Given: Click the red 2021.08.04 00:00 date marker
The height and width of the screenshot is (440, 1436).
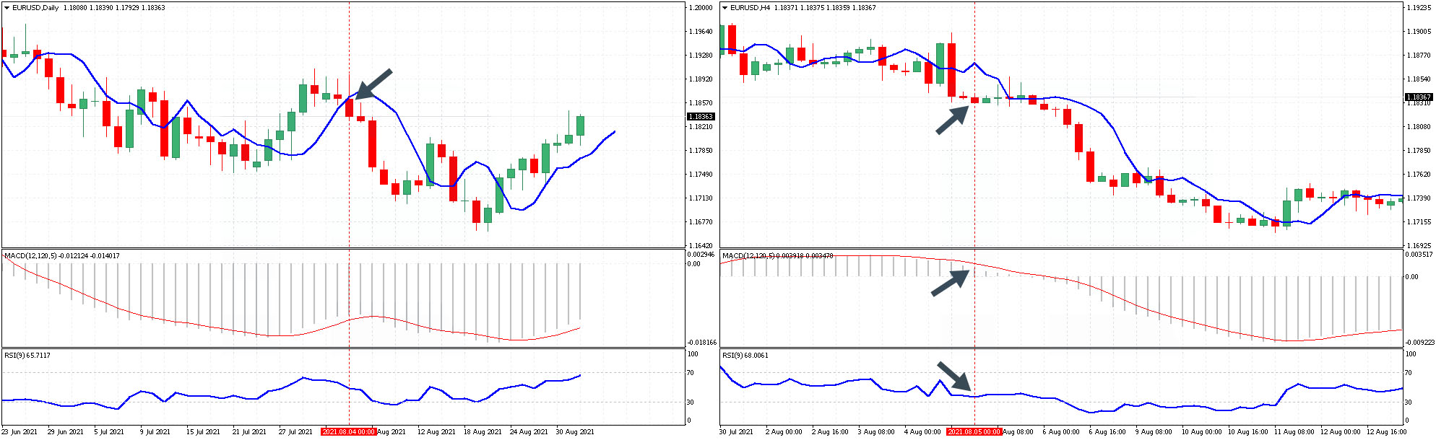Looking at the screenshot, I should (x=349, y=431).
